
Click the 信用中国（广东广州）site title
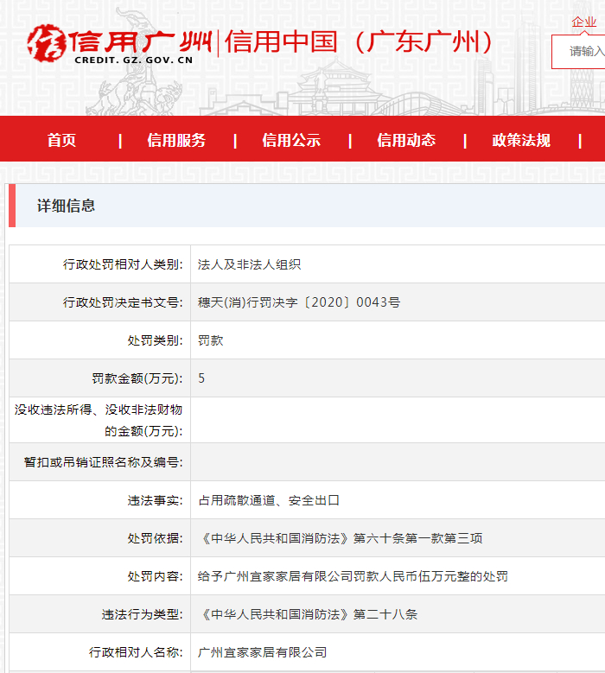pyautogui.click(x=359, y=41)
